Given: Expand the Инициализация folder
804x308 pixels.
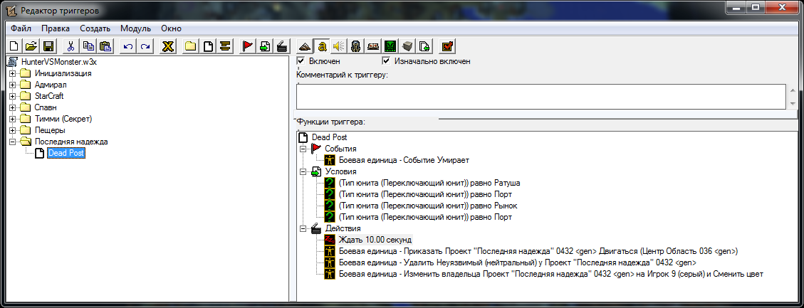Looking at the screenshot, I should pyautogui.click(x=12, y=73).
